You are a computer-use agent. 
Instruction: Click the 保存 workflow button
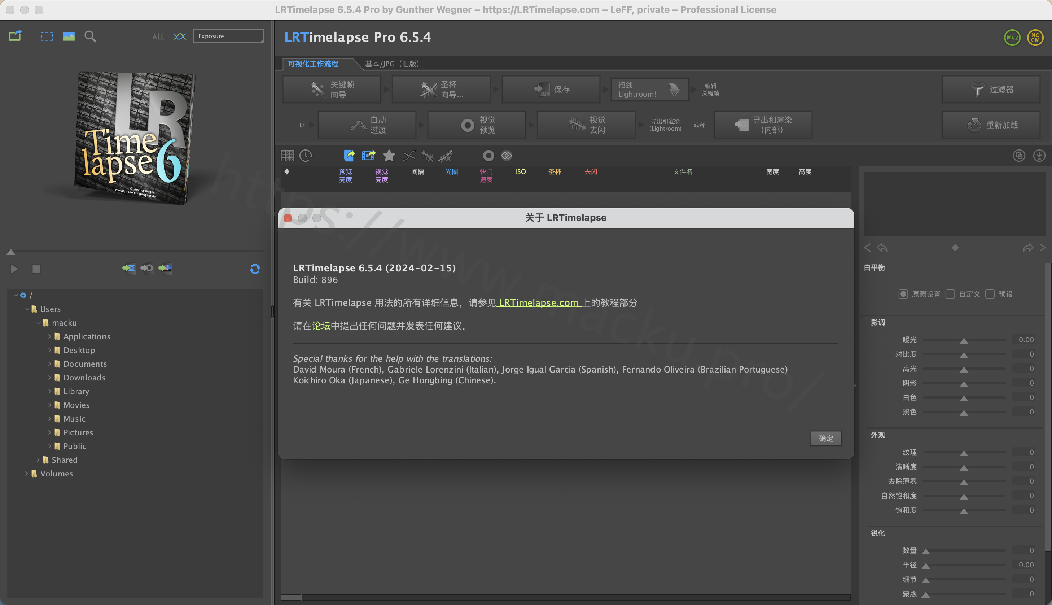pyautogui.click(x=551, y=89)
